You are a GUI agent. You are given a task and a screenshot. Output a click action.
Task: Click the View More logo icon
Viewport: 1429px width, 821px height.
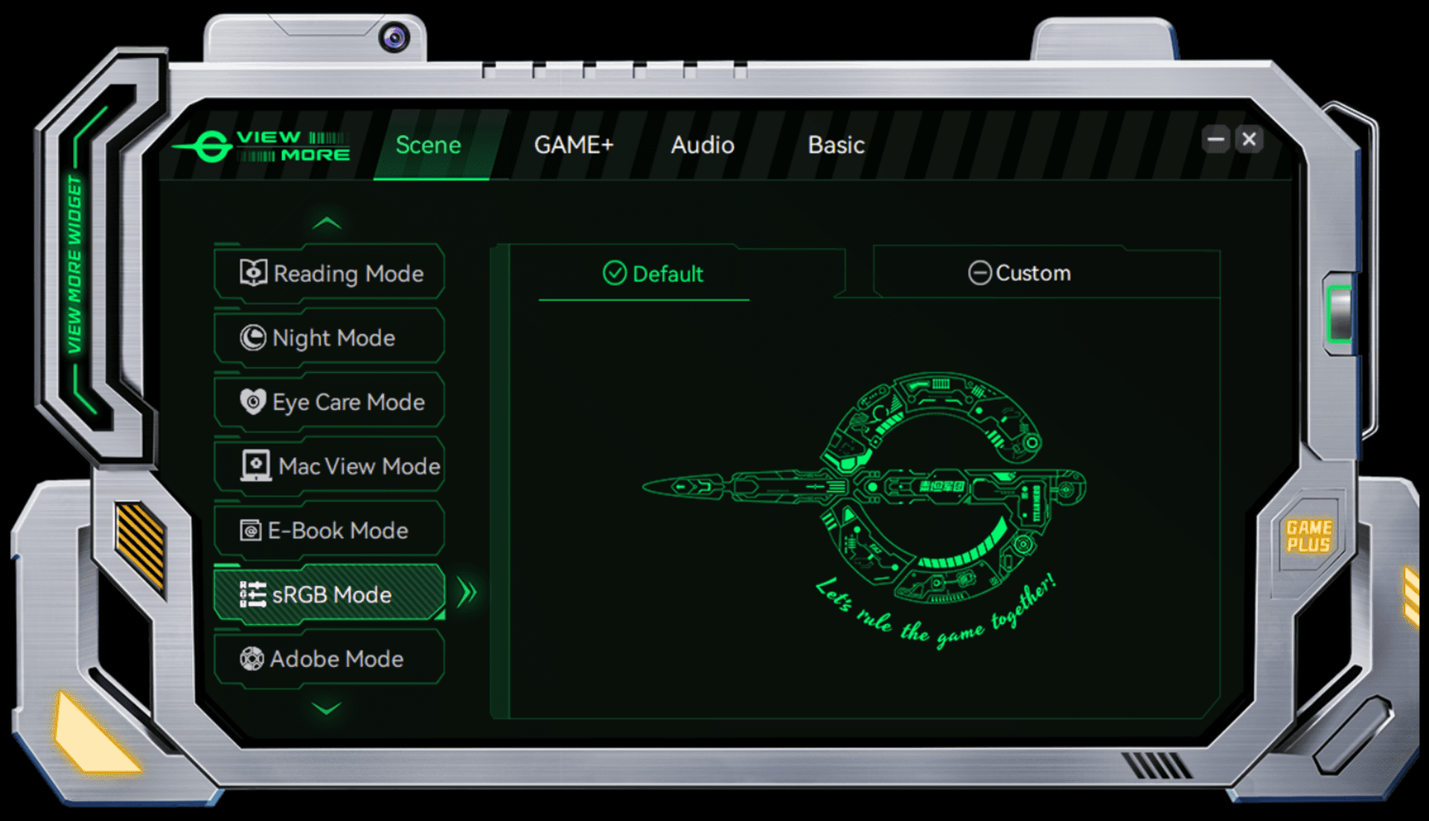click(212, 146)
